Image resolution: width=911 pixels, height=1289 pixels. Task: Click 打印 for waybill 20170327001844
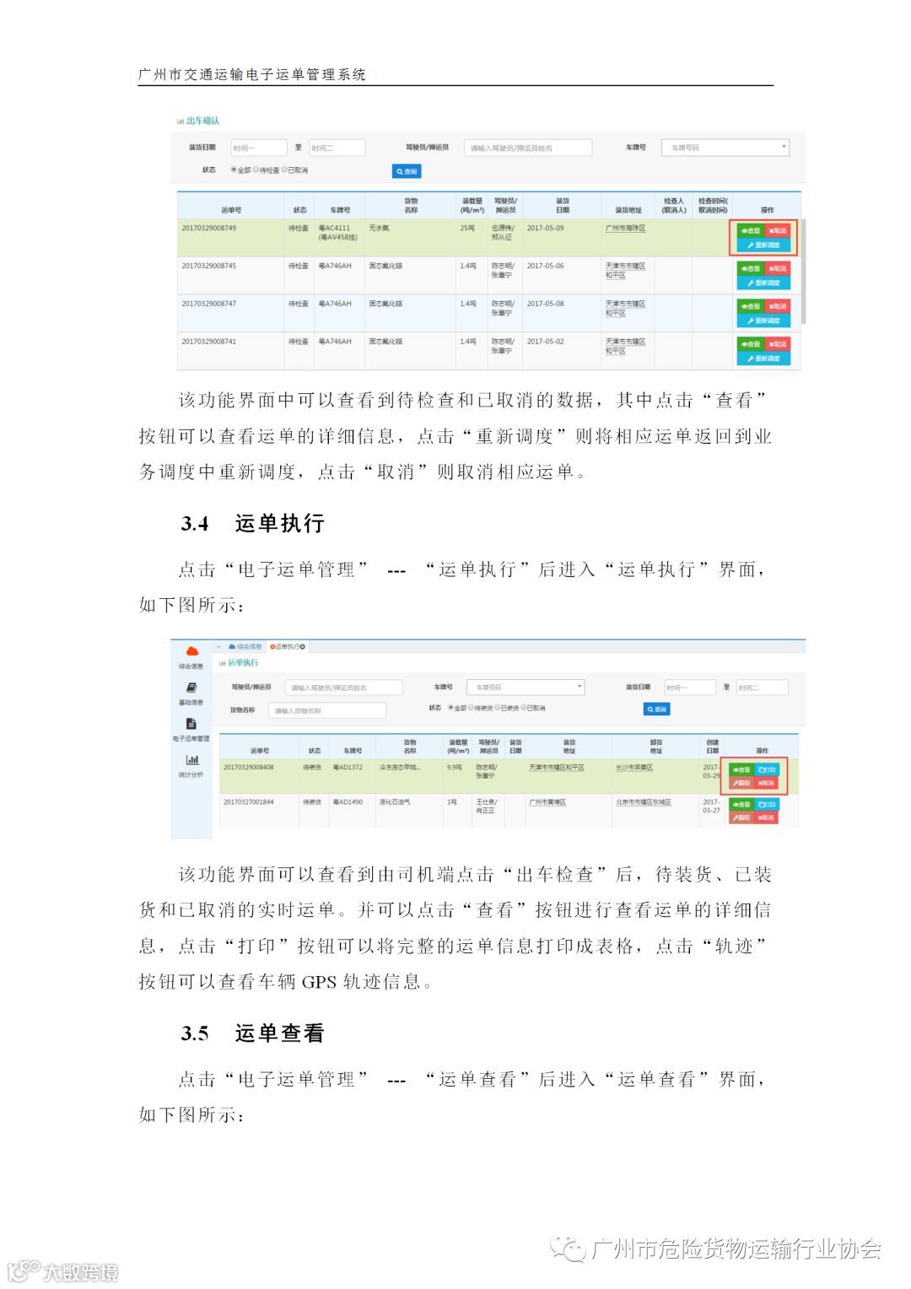767,804
